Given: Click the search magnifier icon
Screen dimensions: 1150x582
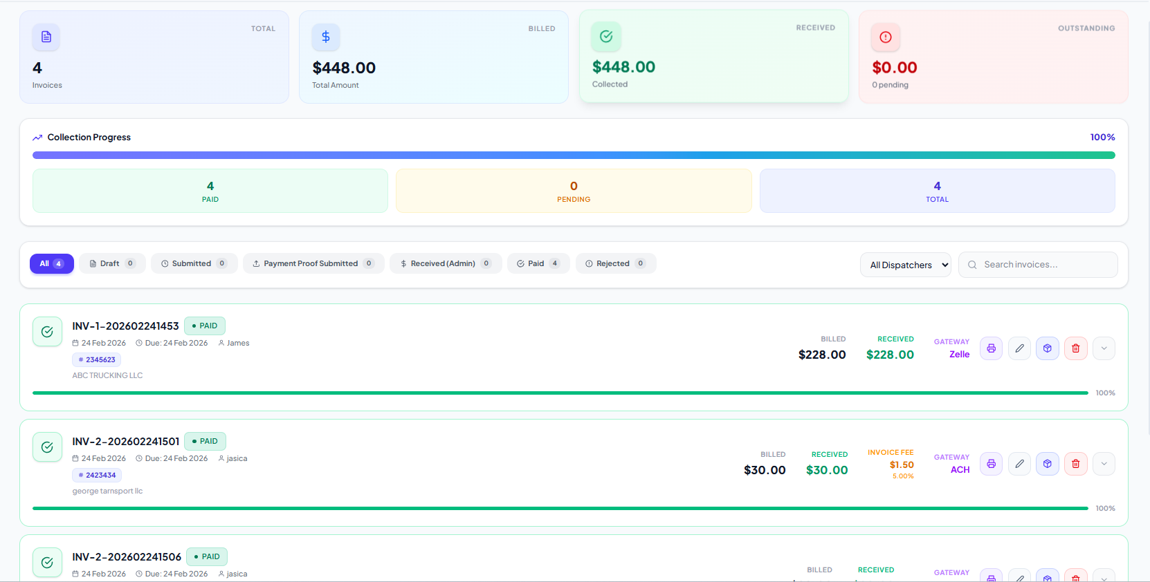Looking at the screenshot, I should pos(972,265).
